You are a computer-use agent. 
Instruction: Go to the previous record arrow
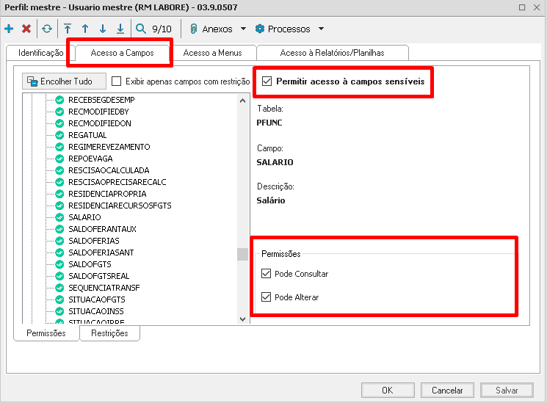[85, 29]
